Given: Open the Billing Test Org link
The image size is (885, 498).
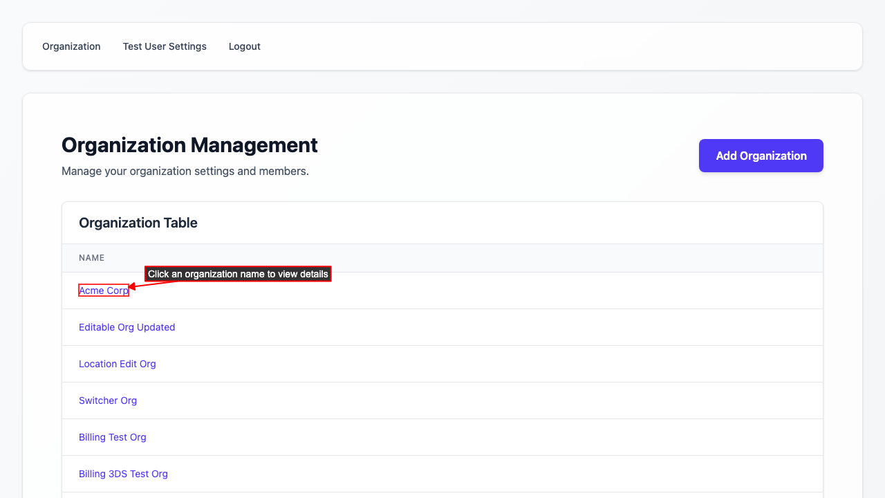Looking at the screenshot, I should point(113,437).
